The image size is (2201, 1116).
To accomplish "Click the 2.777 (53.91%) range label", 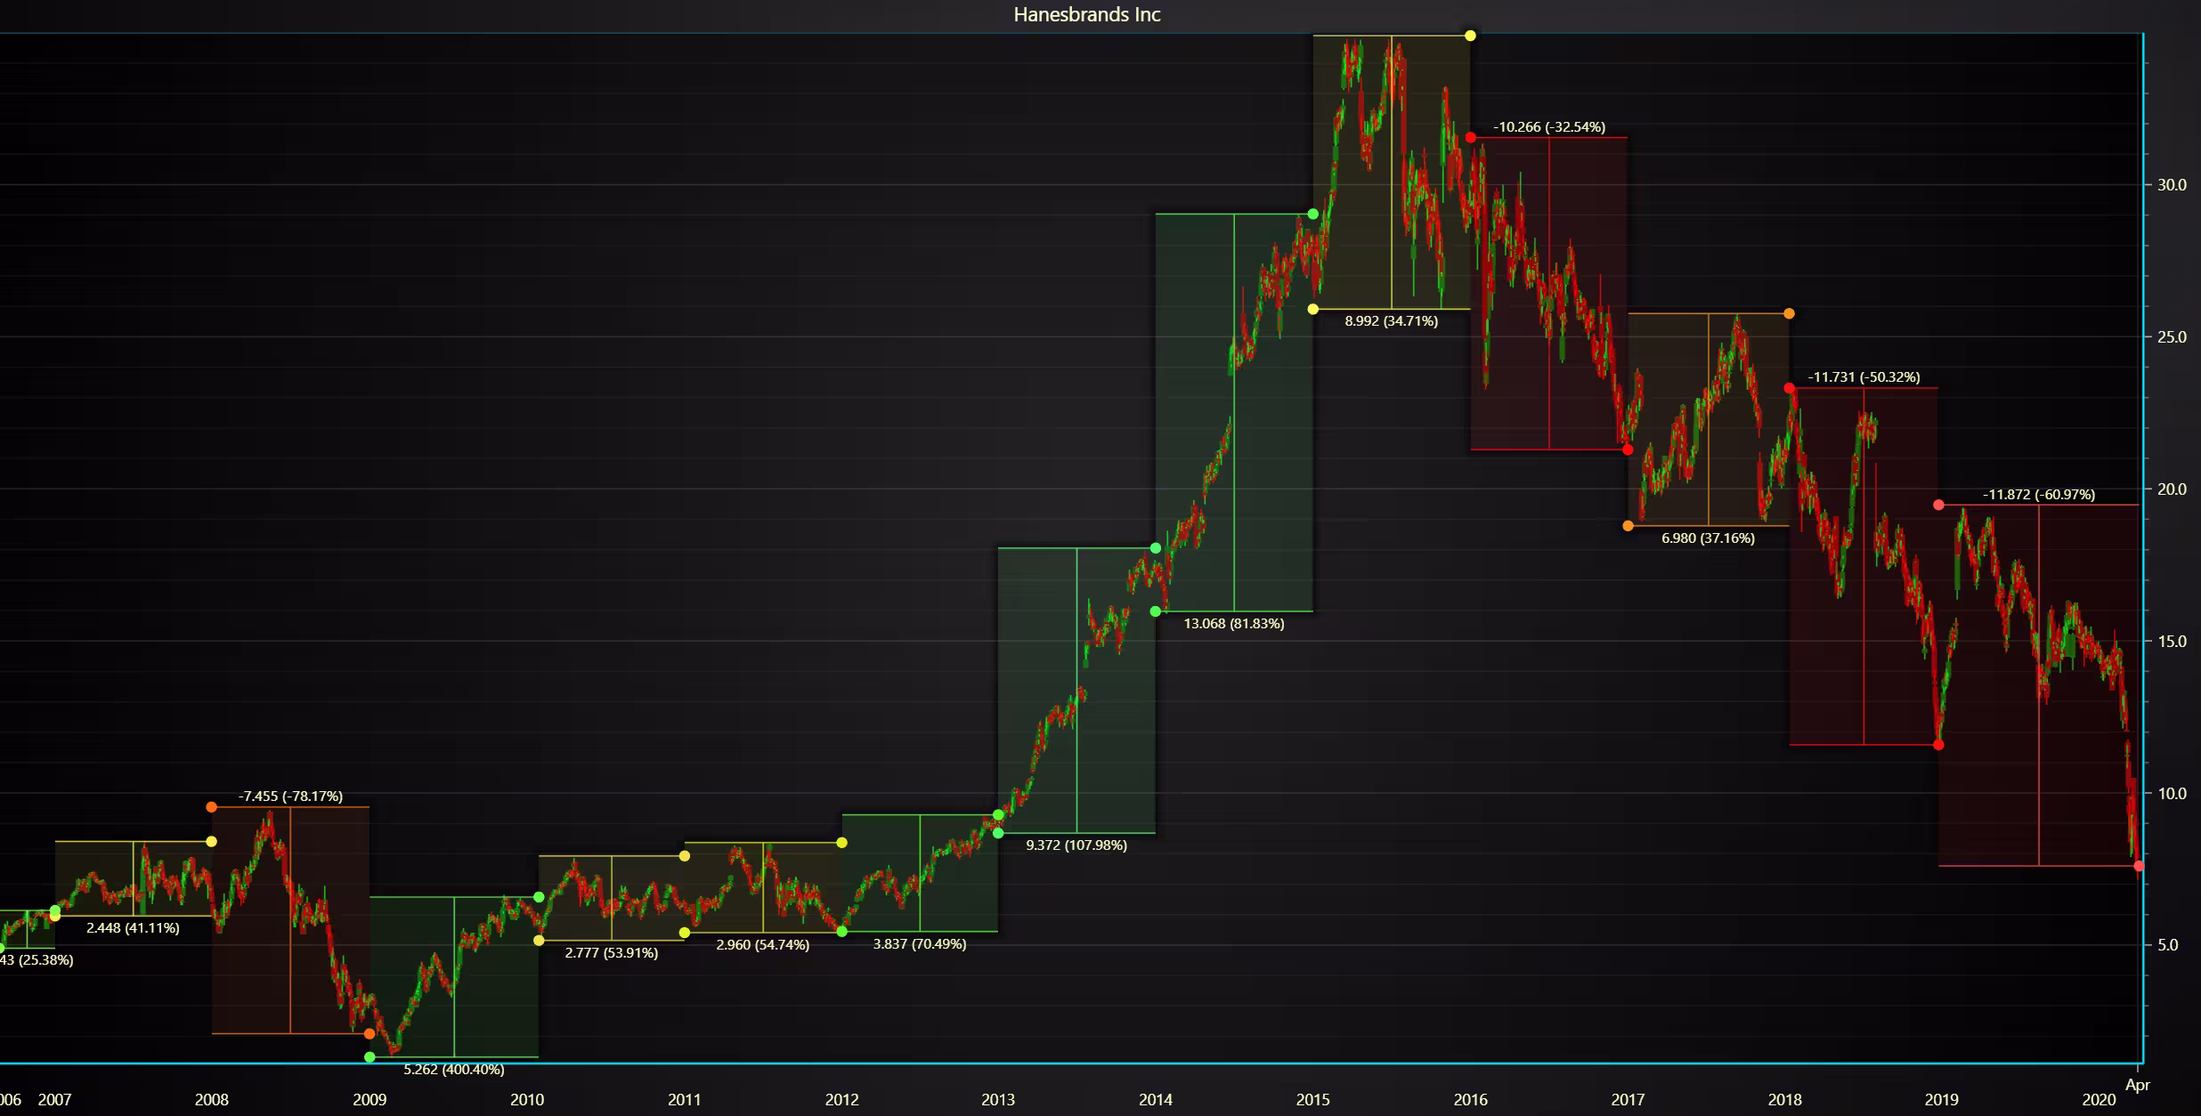I will point(612,953).
